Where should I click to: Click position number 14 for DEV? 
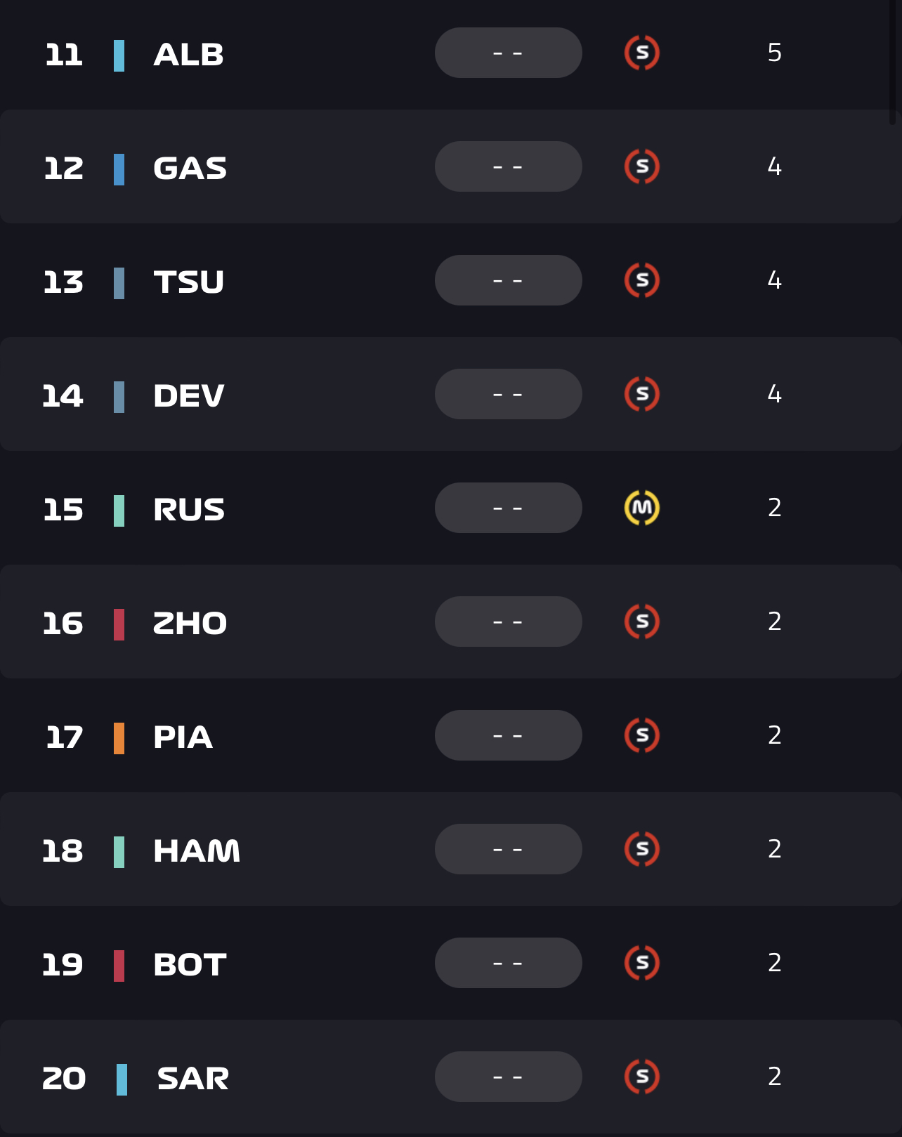click(x=63, y=396)
